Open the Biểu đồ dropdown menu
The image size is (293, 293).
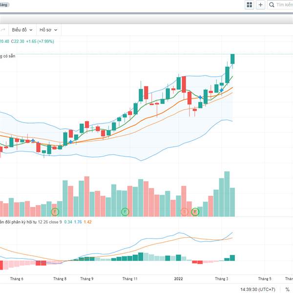(22, 30)
